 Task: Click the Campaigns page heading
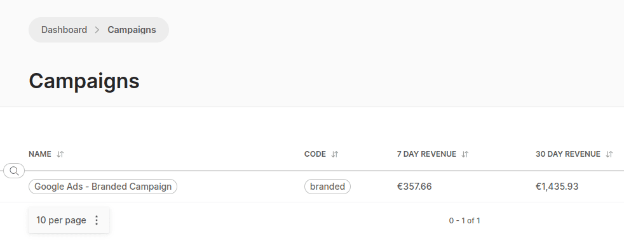point(84,81)
